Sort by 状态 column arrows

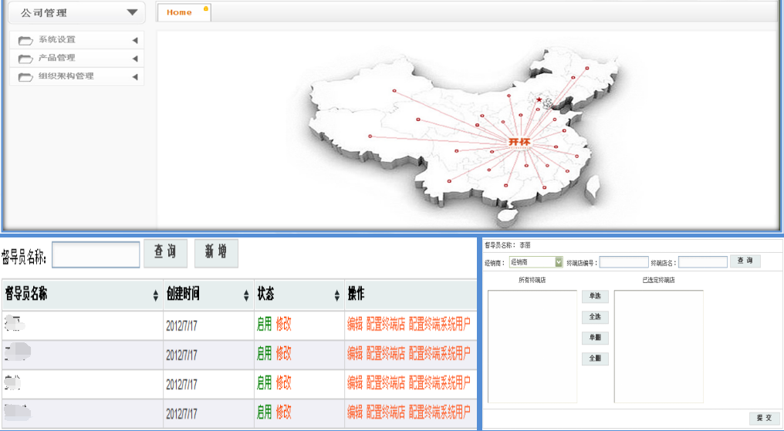[337, 295]
